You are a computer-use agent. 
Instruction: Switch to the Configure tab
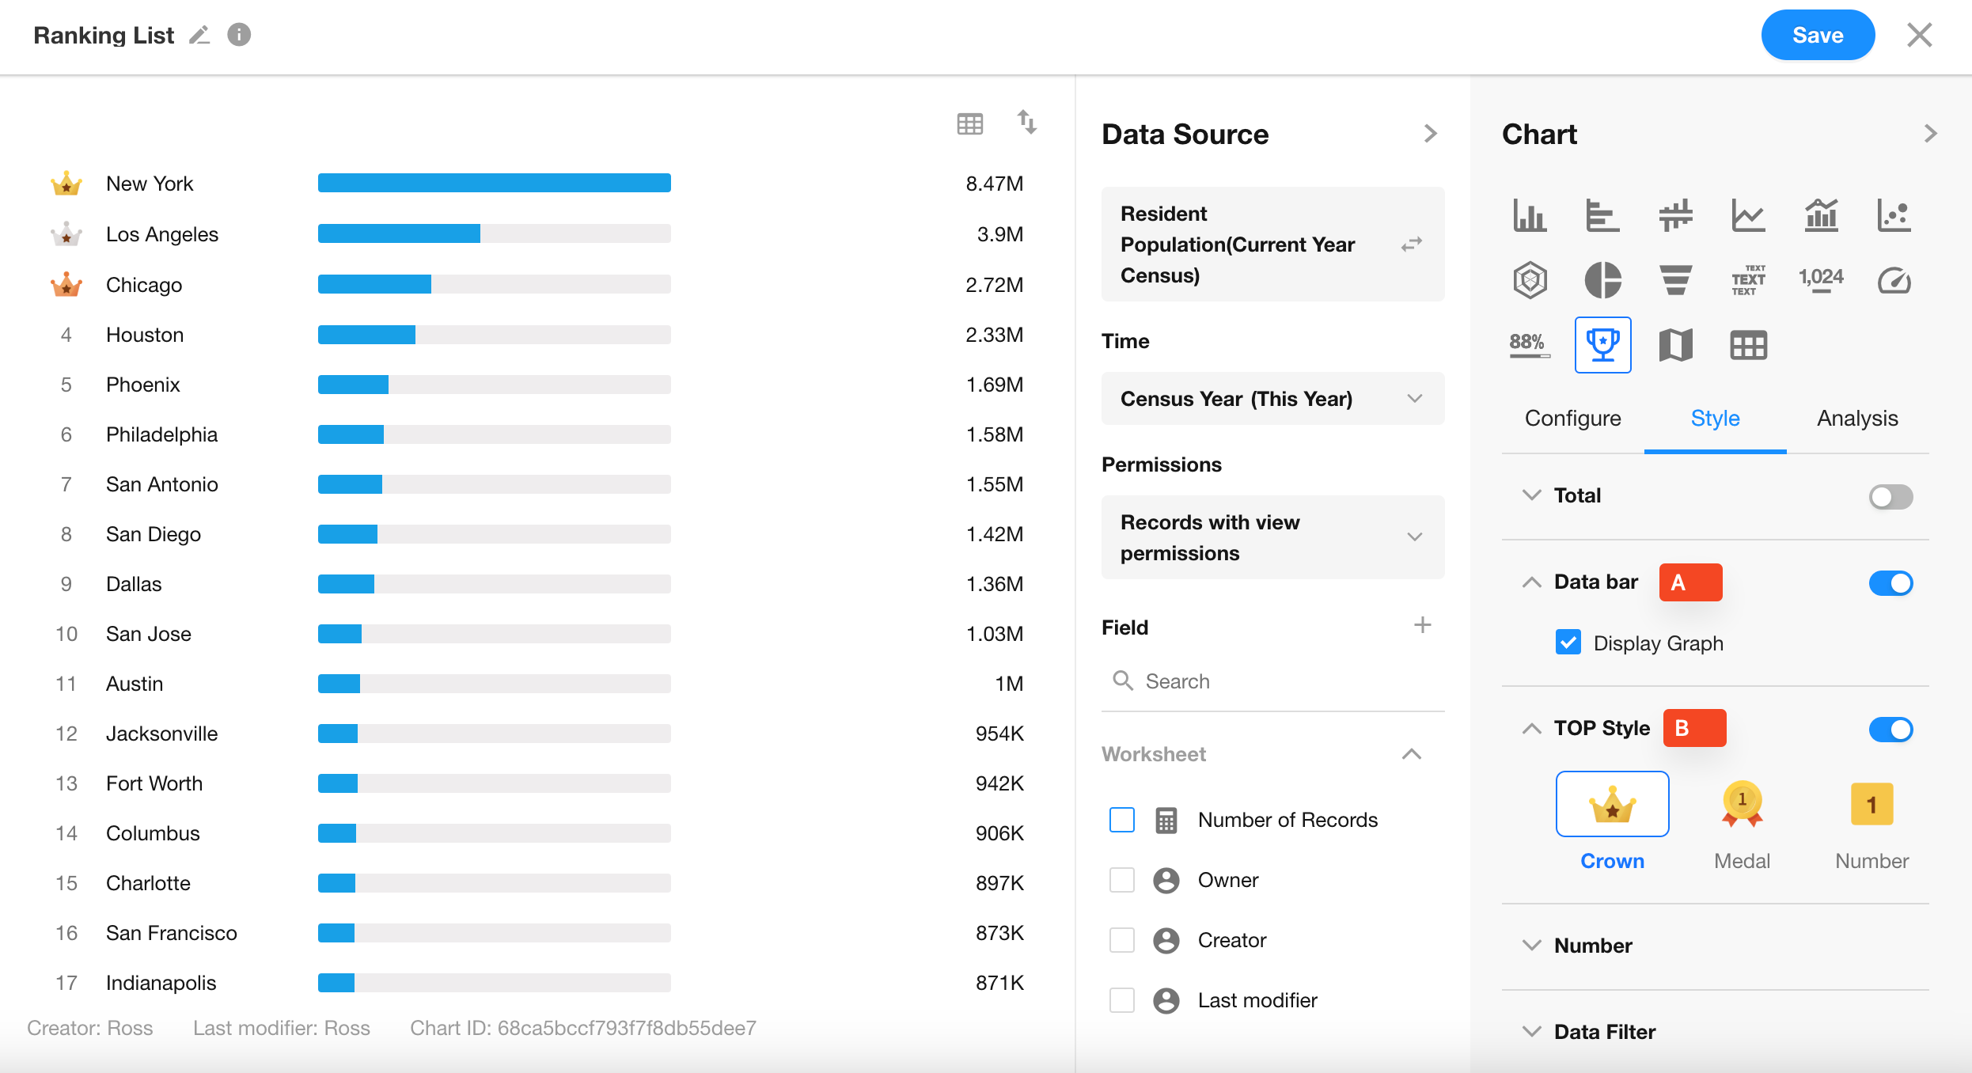[1572, 418]
